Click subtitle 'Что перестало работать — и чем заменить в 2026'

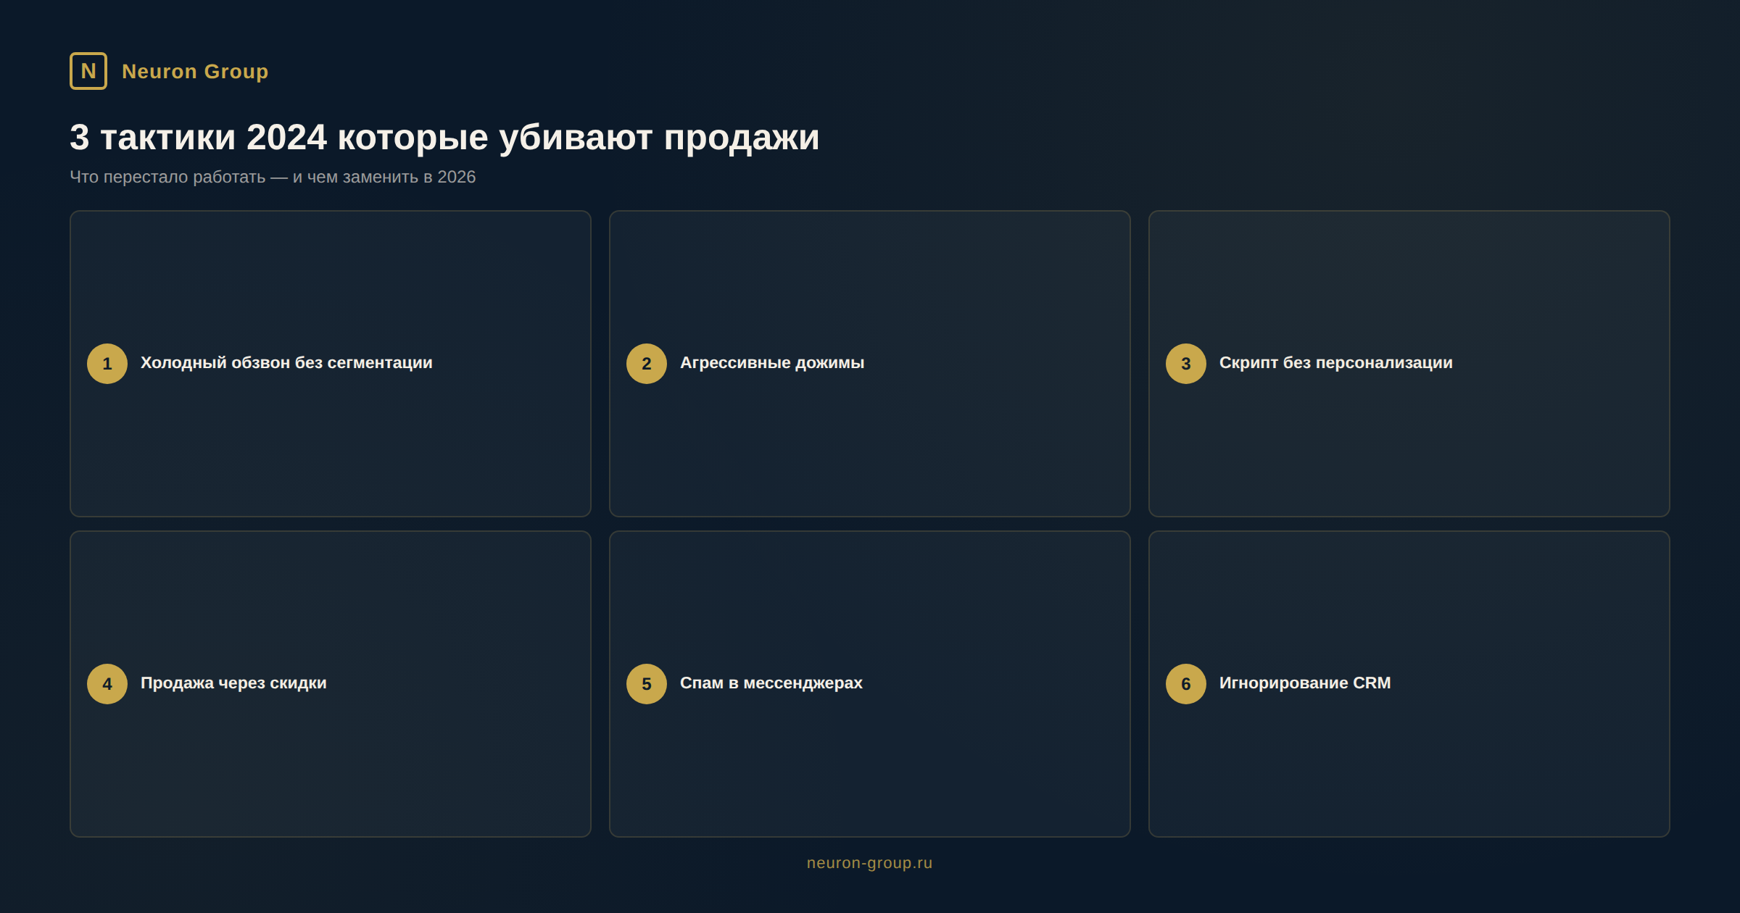pyautogui.click(x=273, y=177)
